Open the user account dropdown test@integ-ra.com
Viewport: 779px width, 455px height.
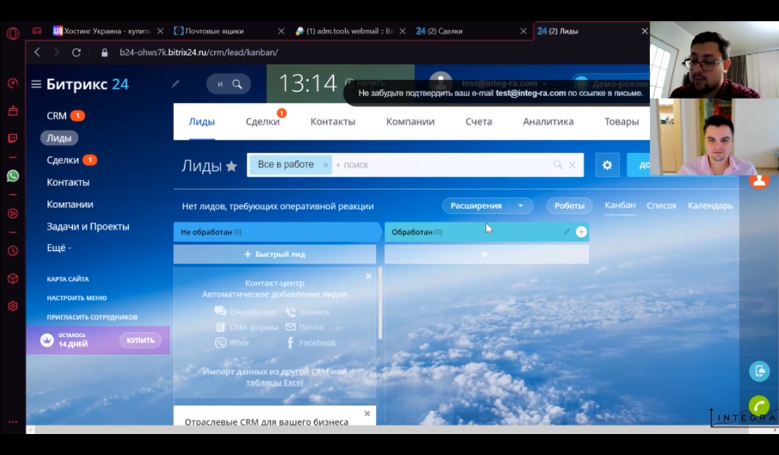[503, 84]
